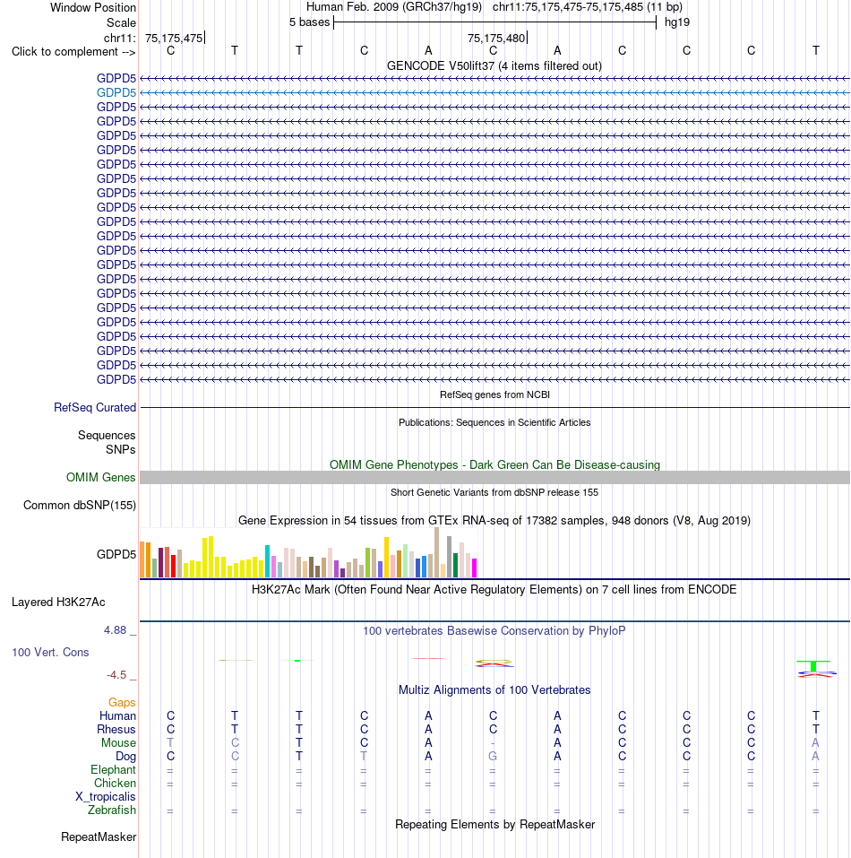851x858 pixels.
Task: Open 'Repeating Elements by RepeatMasker' title
Action: 494,825
